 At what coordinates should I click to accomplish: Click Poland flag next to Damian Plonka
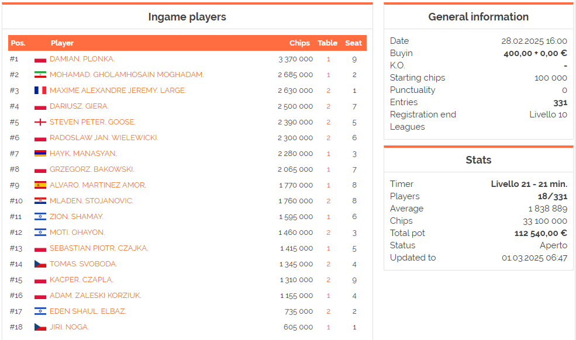(40, 60)
